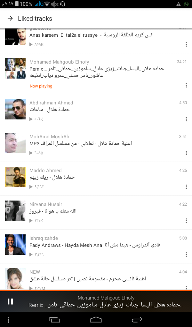Screen dimensions: 192x327
Task: Click the Now playing label
Action: [x=41, y=86]
